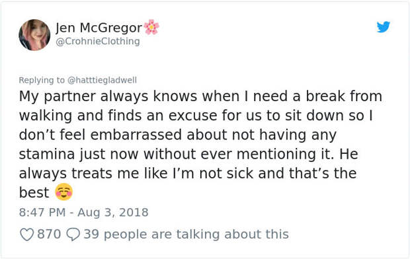Click the word 'best' on the last line
The image size is (410, 259).
(34, 192)
